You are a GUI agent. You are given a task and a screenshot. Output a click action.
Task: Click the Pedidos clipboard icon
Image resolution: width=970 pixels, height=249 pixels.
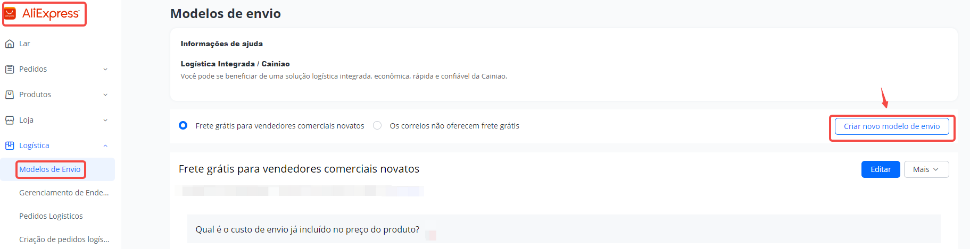click(10, 69)
